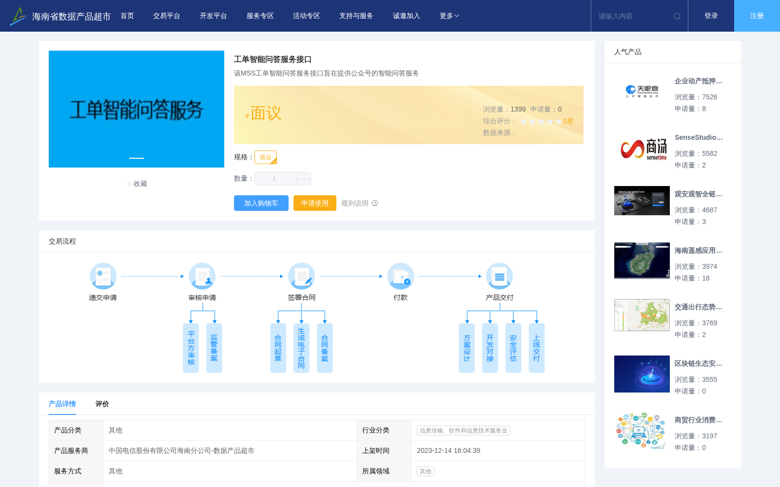Screen dimensions: 780x487
Task: Click the 合同起草 sub-step box
Action: point(278,348)
